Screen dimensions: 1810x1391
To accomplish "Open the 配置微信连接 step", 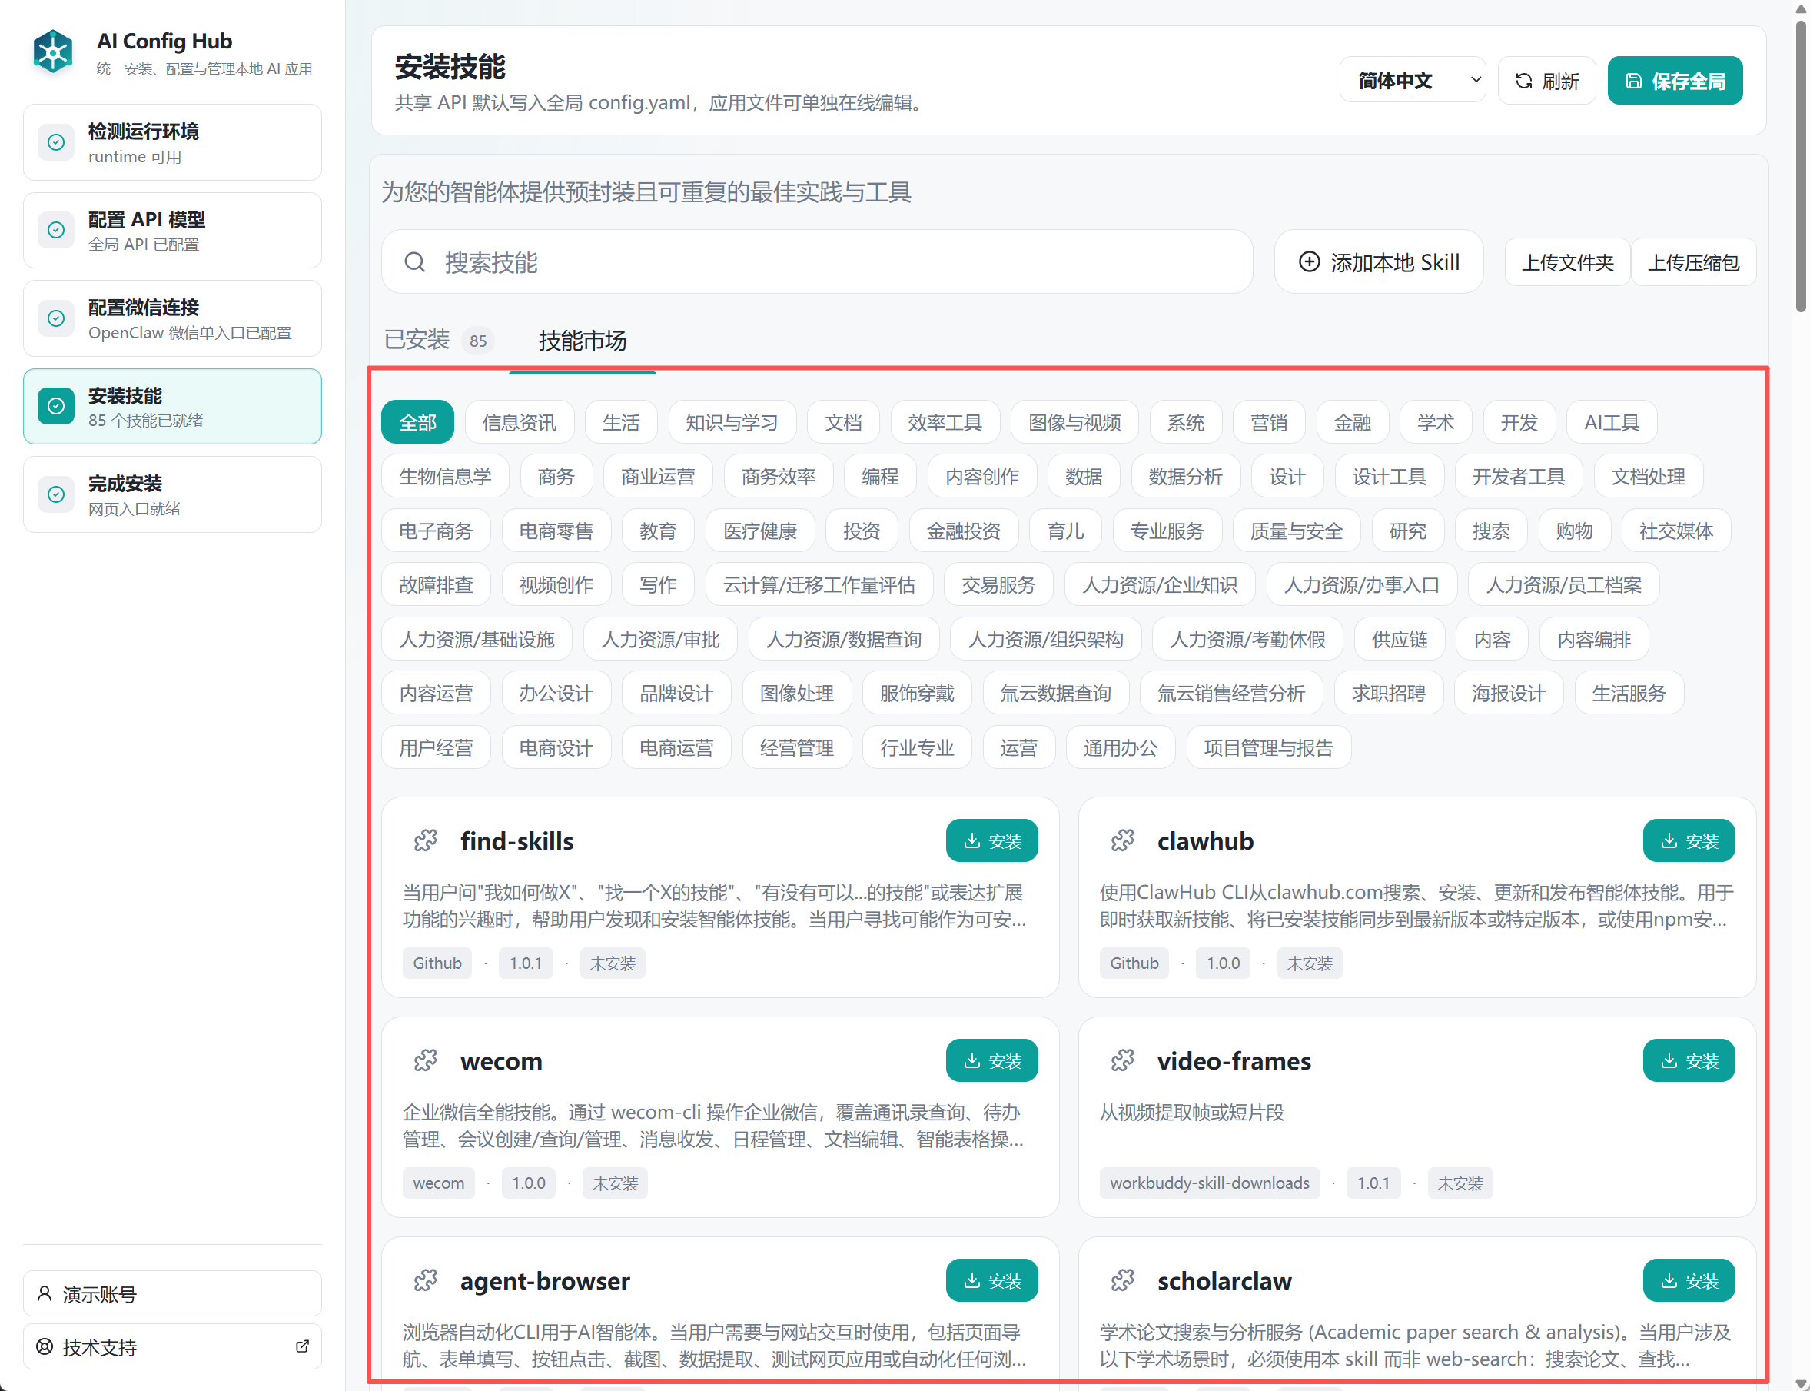I will pyautogui.click(x=172, y=318).
